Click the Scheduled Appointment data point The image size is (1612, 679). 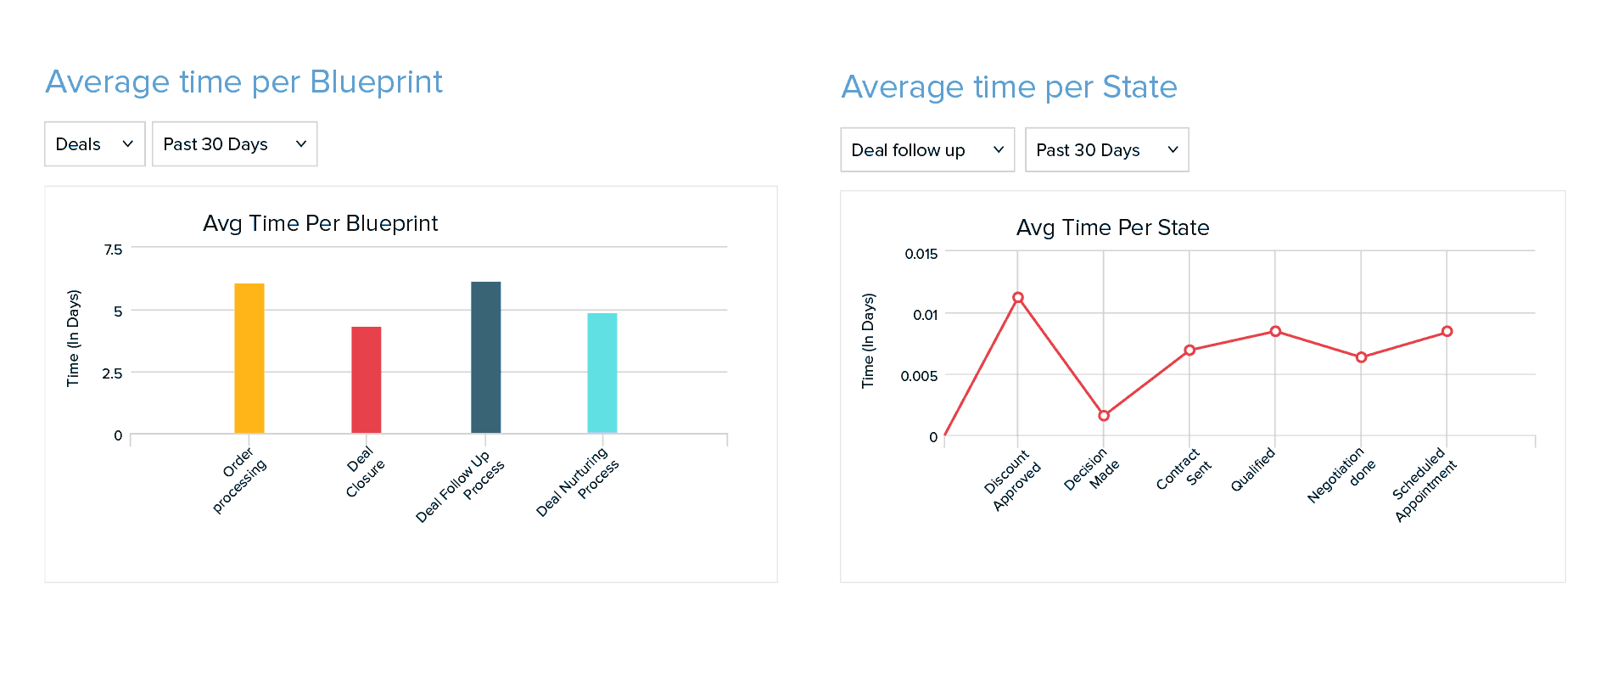(x=1447, y=332)
